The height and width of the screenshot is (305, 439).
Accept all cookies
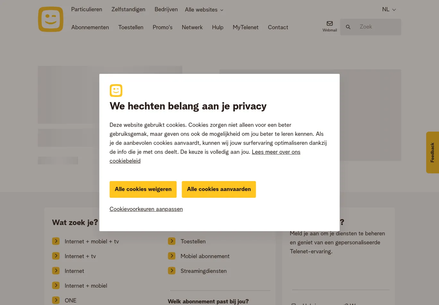(219, 189)
